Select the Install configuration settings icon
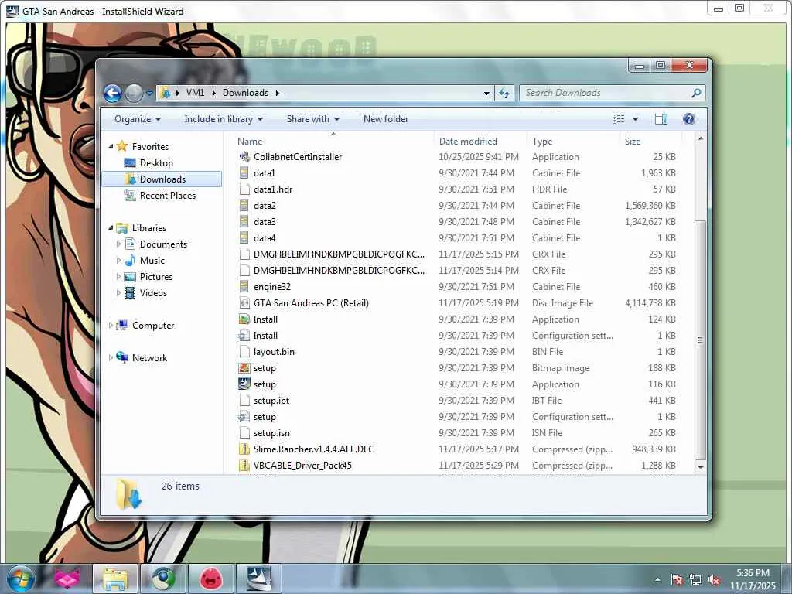 coord(244,336)
